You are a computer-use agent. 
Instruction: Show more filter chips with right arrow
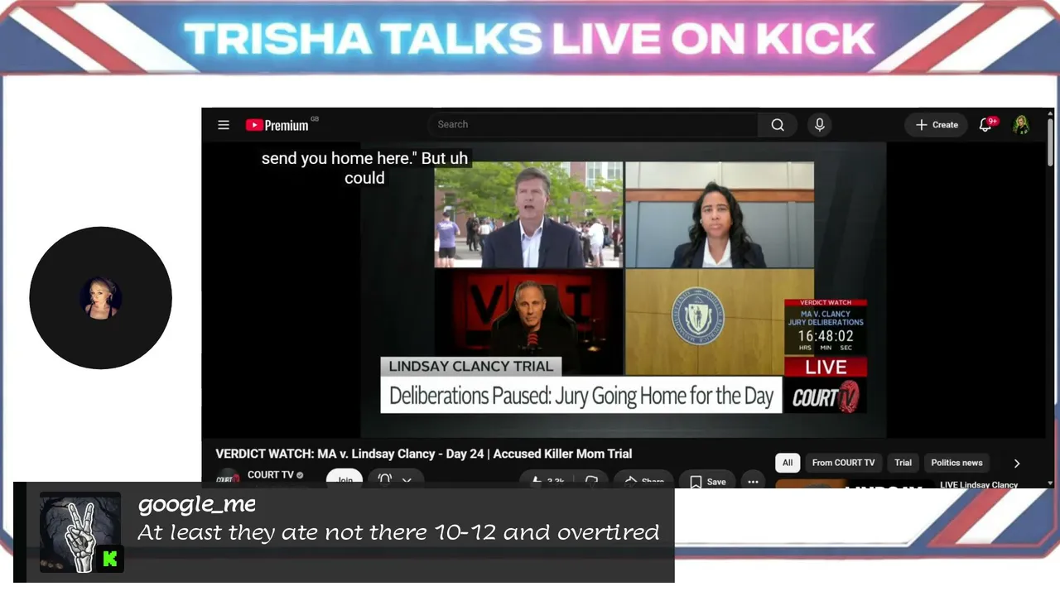click(1017, 464)
